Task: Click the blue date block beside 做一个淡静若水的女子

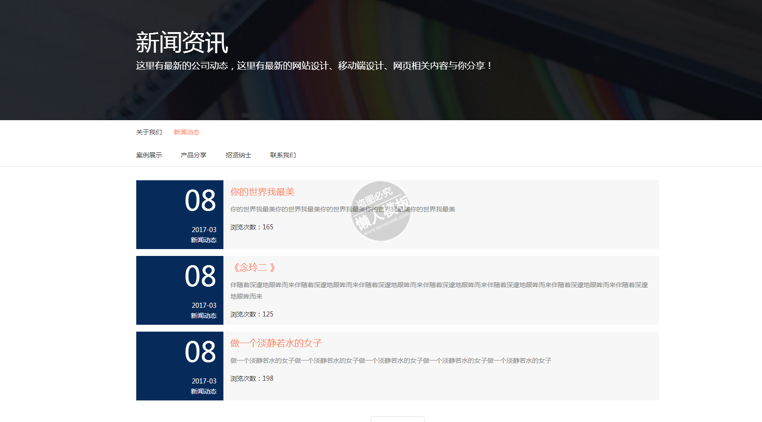Action: [x=180, y=366]
